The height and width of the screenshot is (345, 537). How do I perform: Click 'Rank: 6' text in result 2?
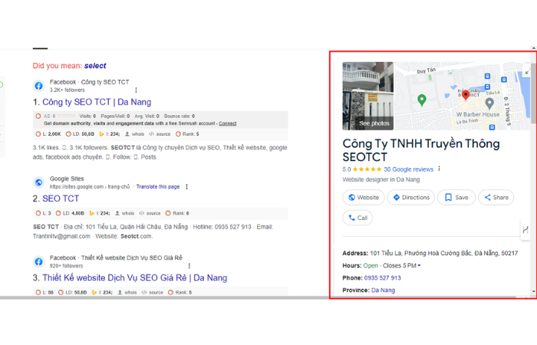point(181,213)
